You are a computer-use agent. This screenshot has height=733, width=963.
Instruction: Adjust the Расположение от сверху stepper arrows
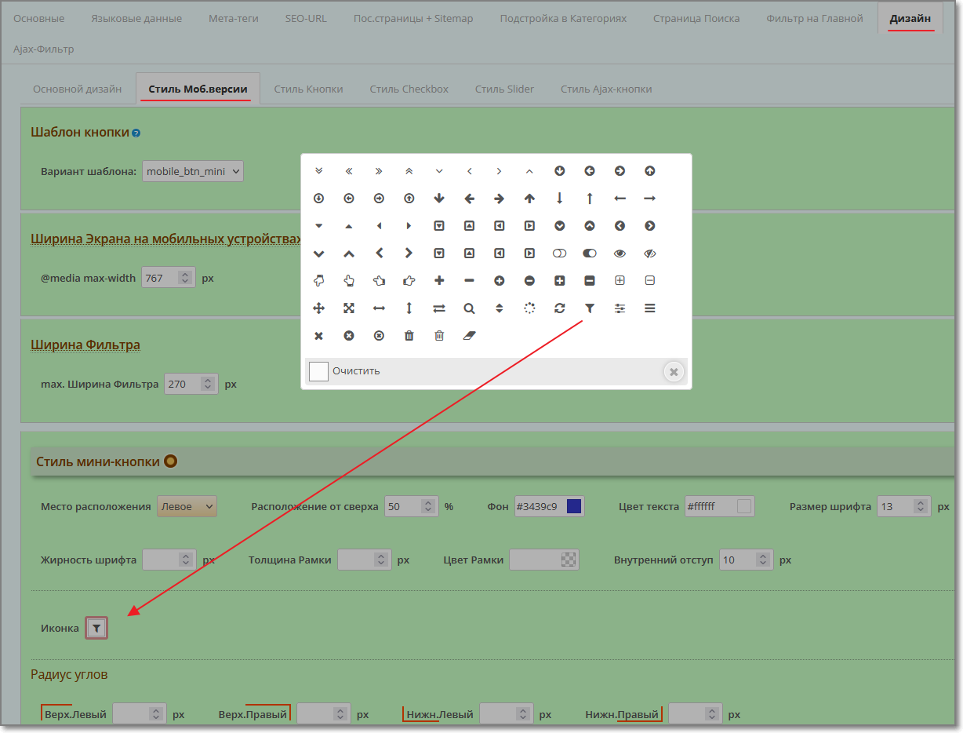pyautogui.click(x=427, y=506)
